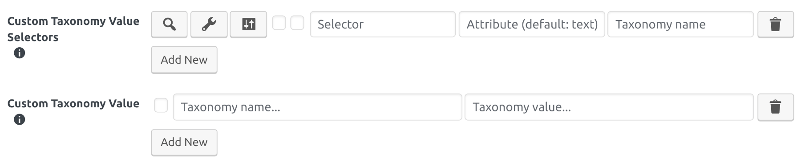The width and height of the screenshot is (801, 163).
Task: Click the magnifier search icon button
Action: tap(169, 24)
